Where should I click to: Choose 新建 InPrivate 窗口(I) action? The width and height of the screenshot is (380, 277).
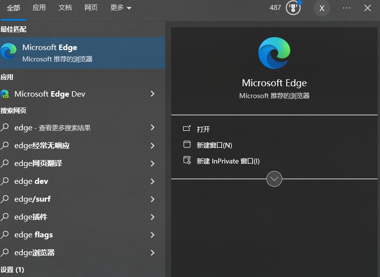[x=228, y=161]
